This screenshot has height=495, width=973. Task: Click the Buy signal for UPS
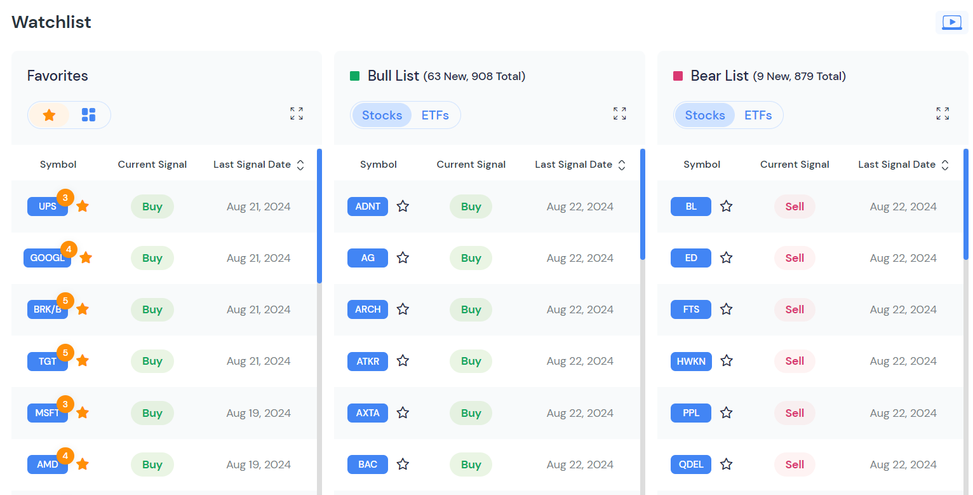coord(152,207)
